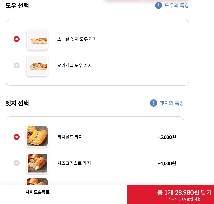Click the 오리지널 도우 라지 image
Viewport: 214px width, 204px height.
pos(37,65)
